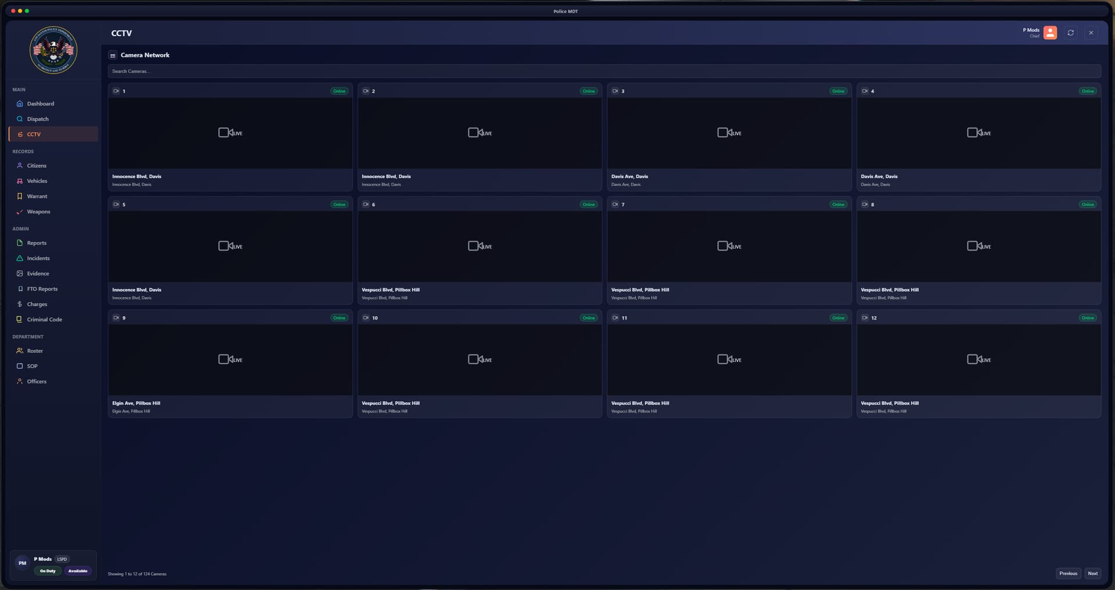Screen dimensions: 1115x590
Task: Click camera icon beside camera 2
Action: [x=366, y=91]
